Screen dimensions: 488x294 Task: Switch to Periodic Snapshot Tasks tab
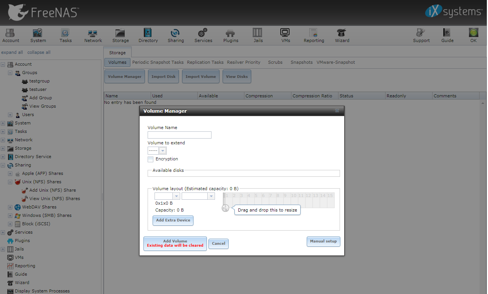coord(158,62)
